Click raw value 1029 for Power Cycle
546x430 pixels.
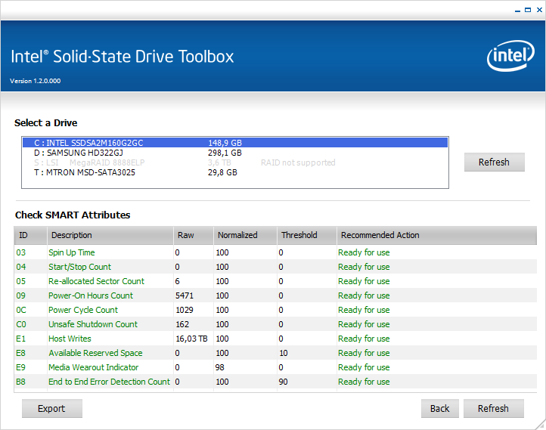coord(185,310)
